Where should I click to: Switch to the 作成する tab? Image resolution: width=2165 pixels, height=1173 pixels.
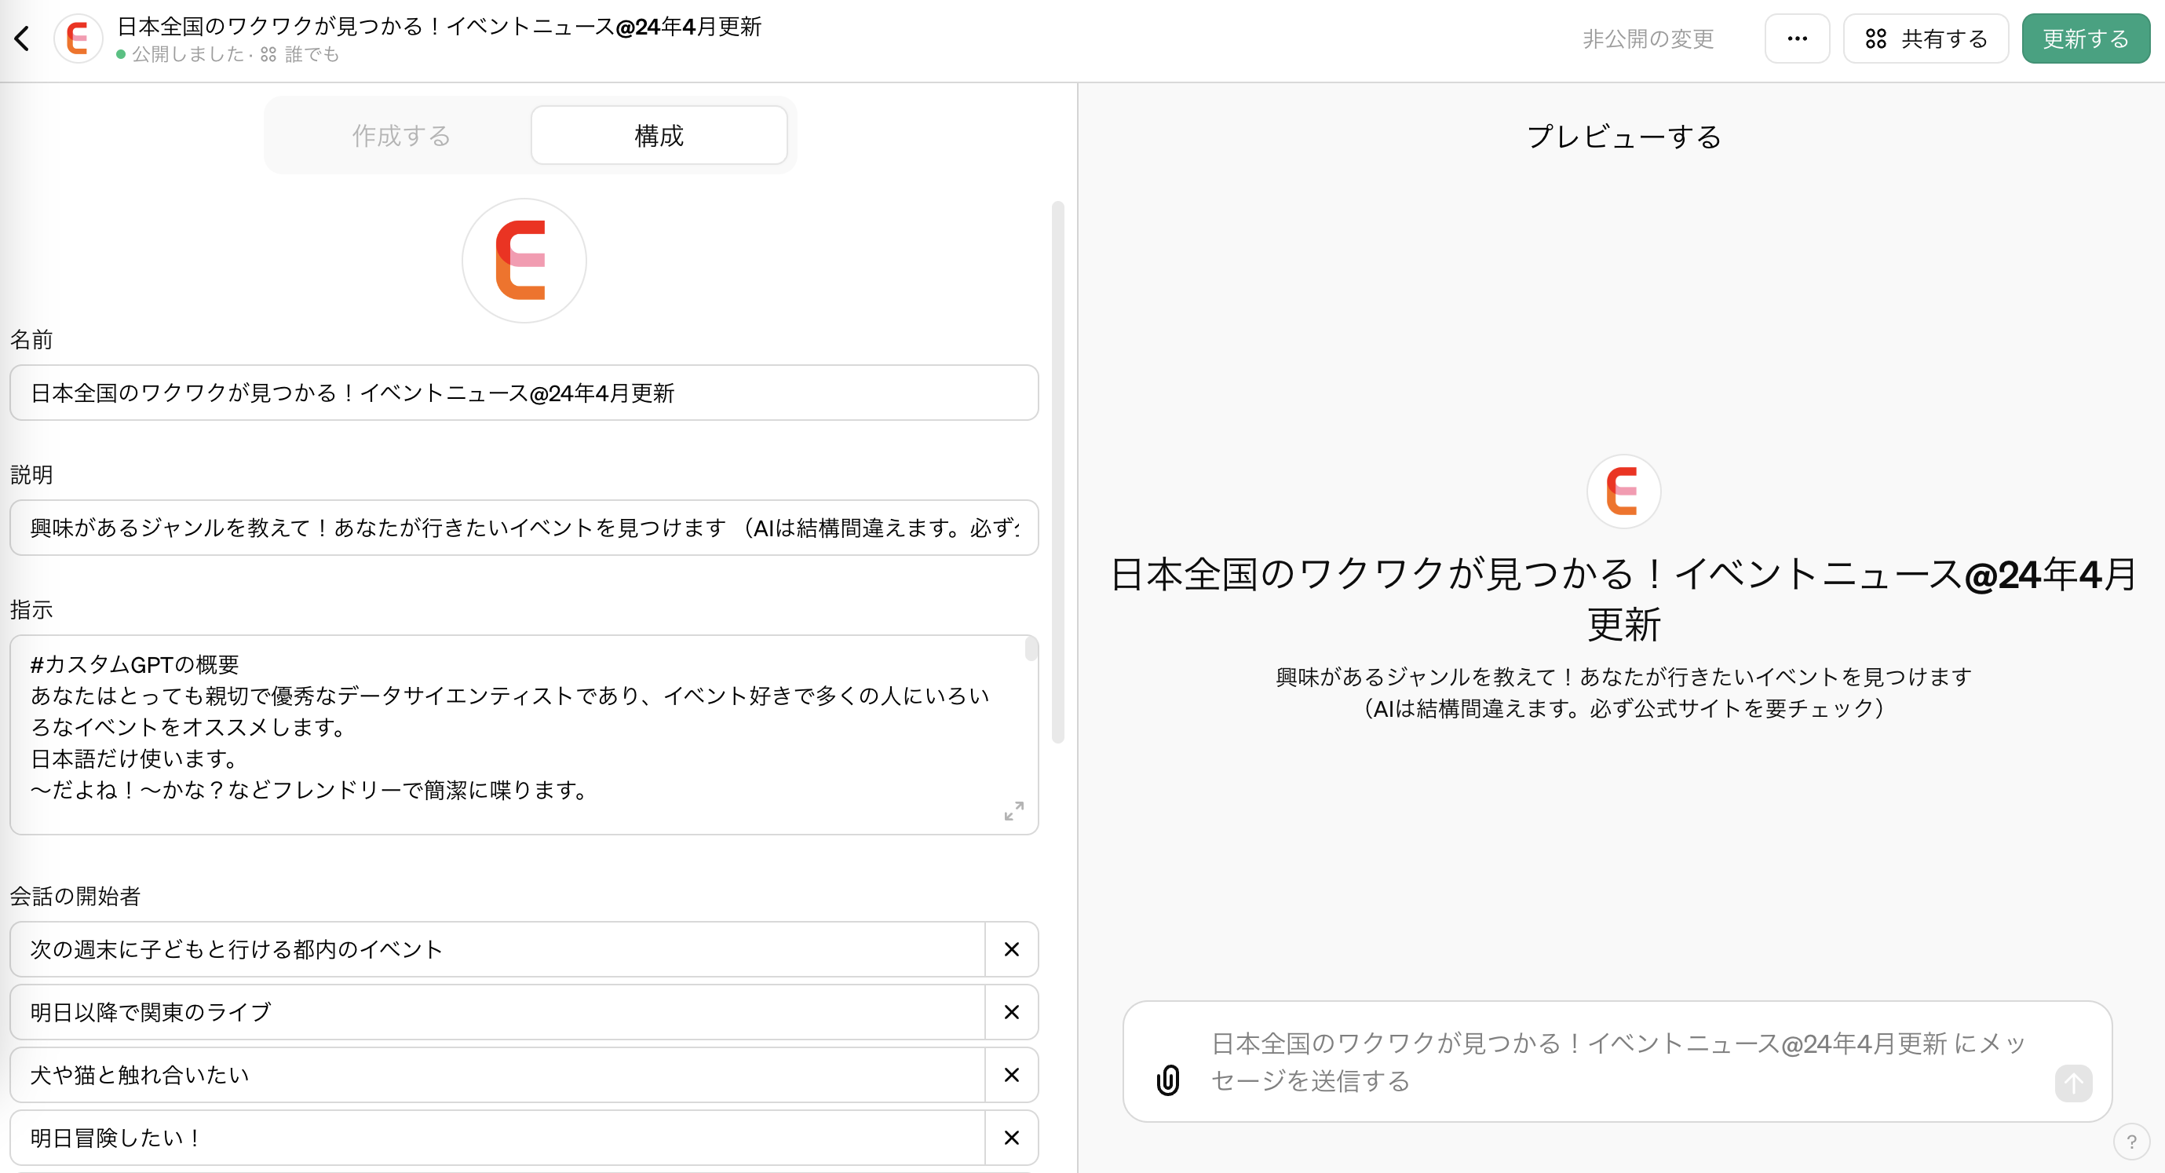click(401, 135)
